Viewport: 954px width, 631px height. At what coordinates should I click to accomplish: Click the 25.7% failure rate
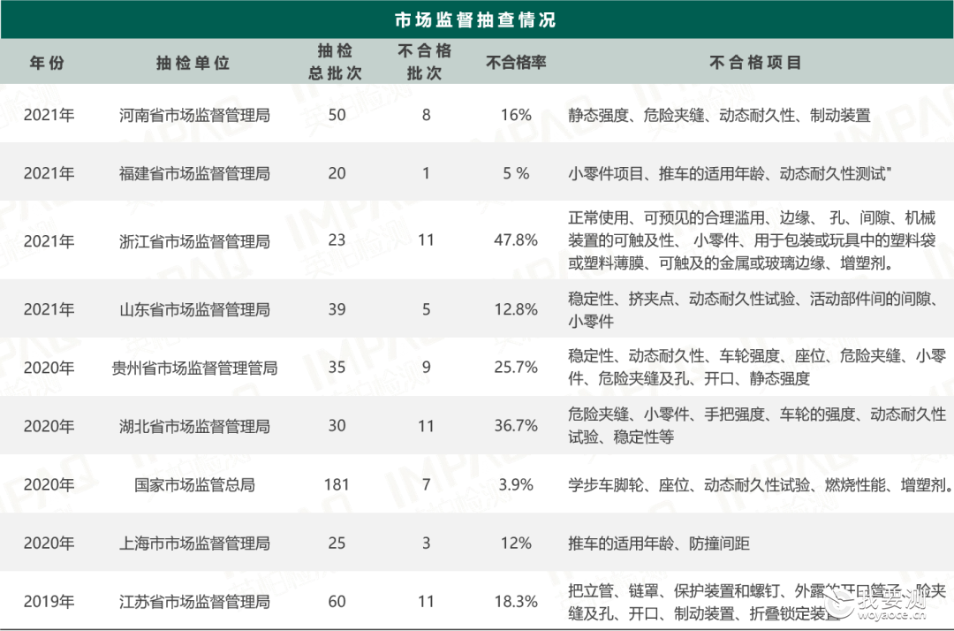coord(516,367)
